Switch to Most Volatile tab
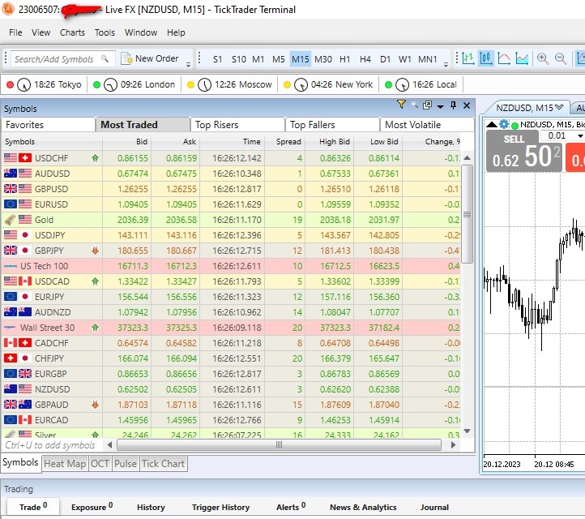 coord(427,125)
